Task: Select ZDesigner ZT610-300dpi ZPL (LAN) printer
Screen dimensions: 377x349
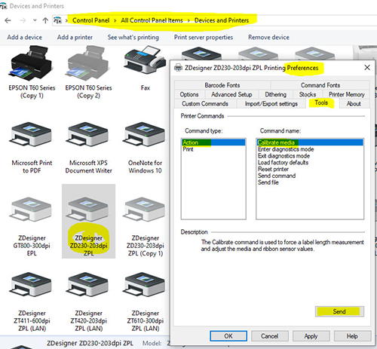Action: point(146,302)
